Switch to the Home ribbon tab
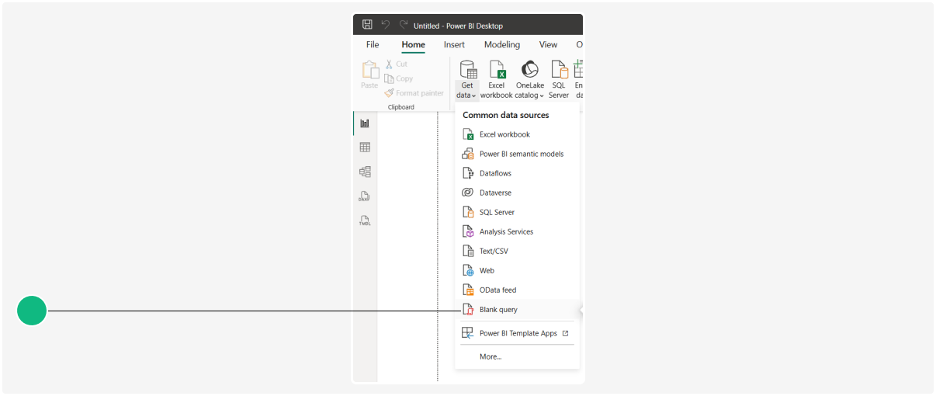 click(413, 45)
